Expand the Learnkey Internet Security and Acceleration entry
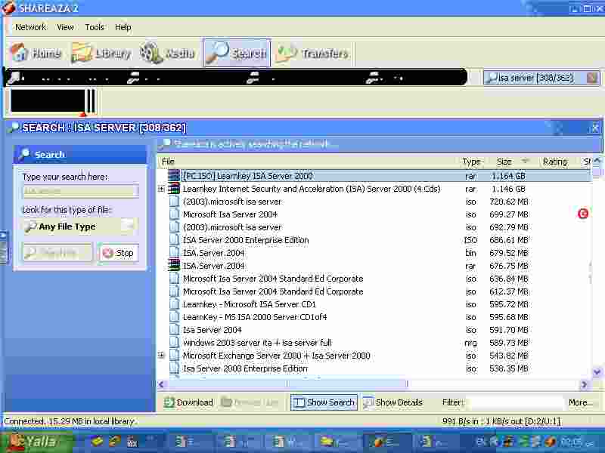The height and width of the screenshot is (453, 605). click(161, 189)
